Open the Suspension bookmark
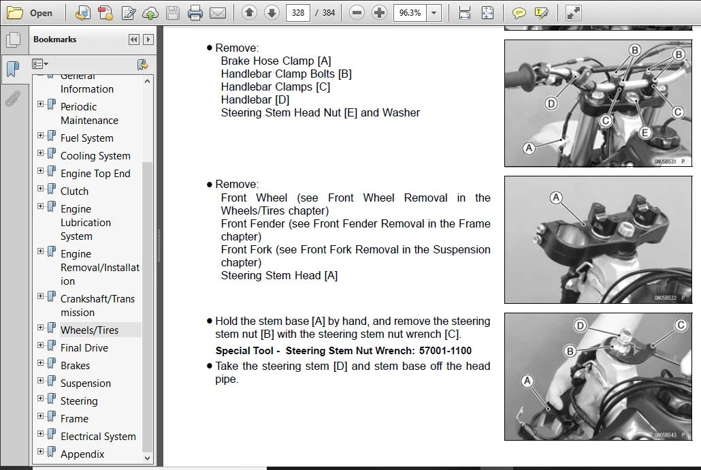 (85, 383)
